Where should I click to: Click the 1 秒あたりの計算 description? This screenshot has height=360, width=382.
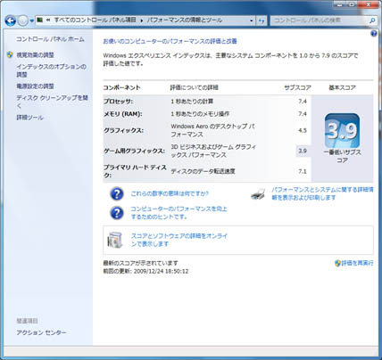pyautogui.click(x=192, y=102)
